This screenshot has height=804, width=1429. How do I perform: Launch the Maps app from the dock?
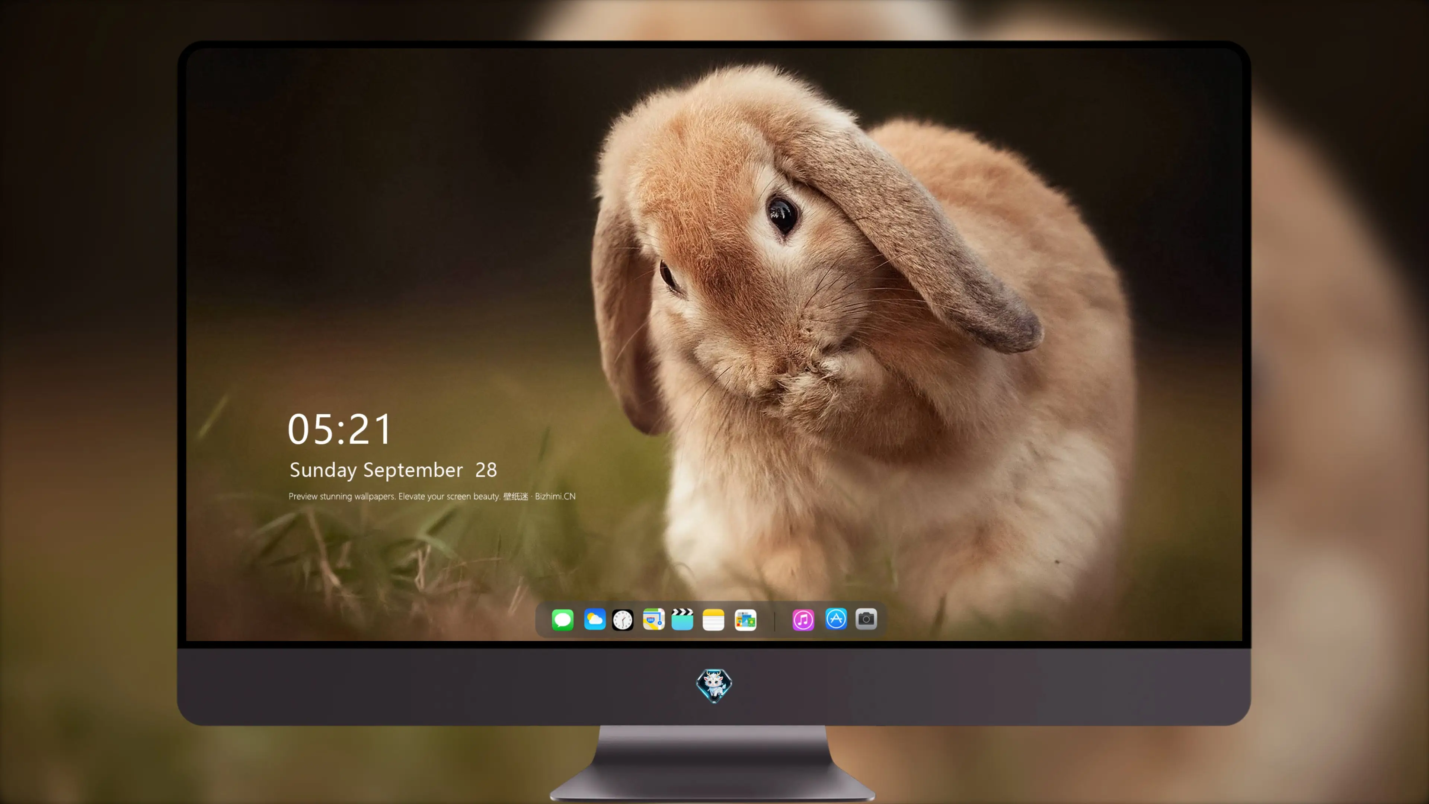(x=653, y=619)
